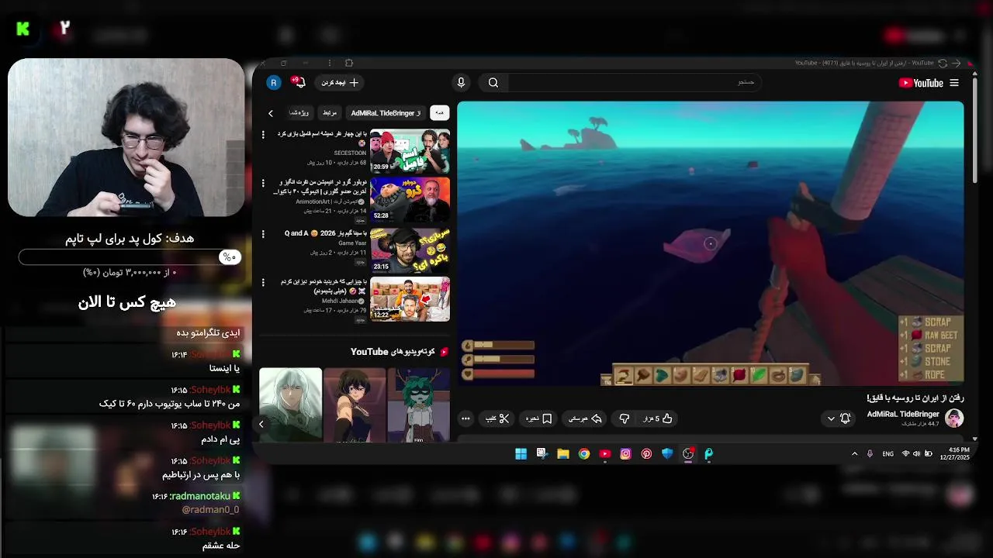Open options menu for SECESTOON video
This screenshot has width=993, height=558.
(263, 135)
